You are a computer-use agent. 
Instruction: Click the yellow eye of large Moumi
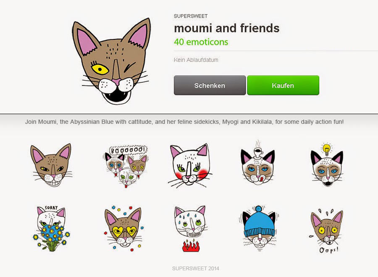100,69
